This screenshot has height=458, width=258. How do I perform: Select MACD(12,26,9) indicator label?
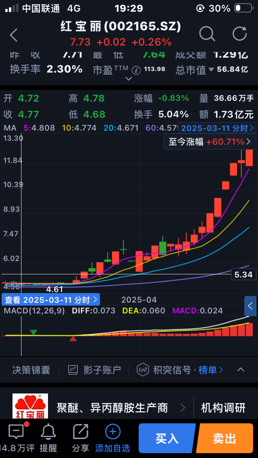coord(34,310)
